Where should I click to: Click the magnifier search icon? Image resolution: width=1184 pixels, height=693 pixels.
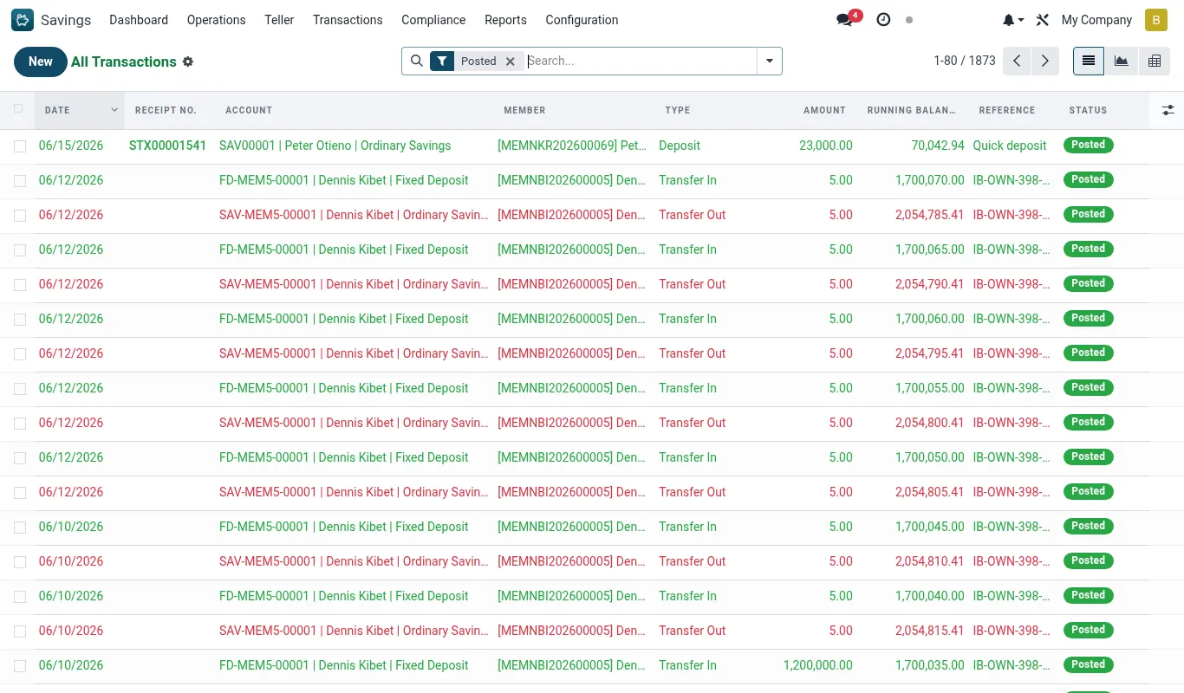(x=416, y=61)
